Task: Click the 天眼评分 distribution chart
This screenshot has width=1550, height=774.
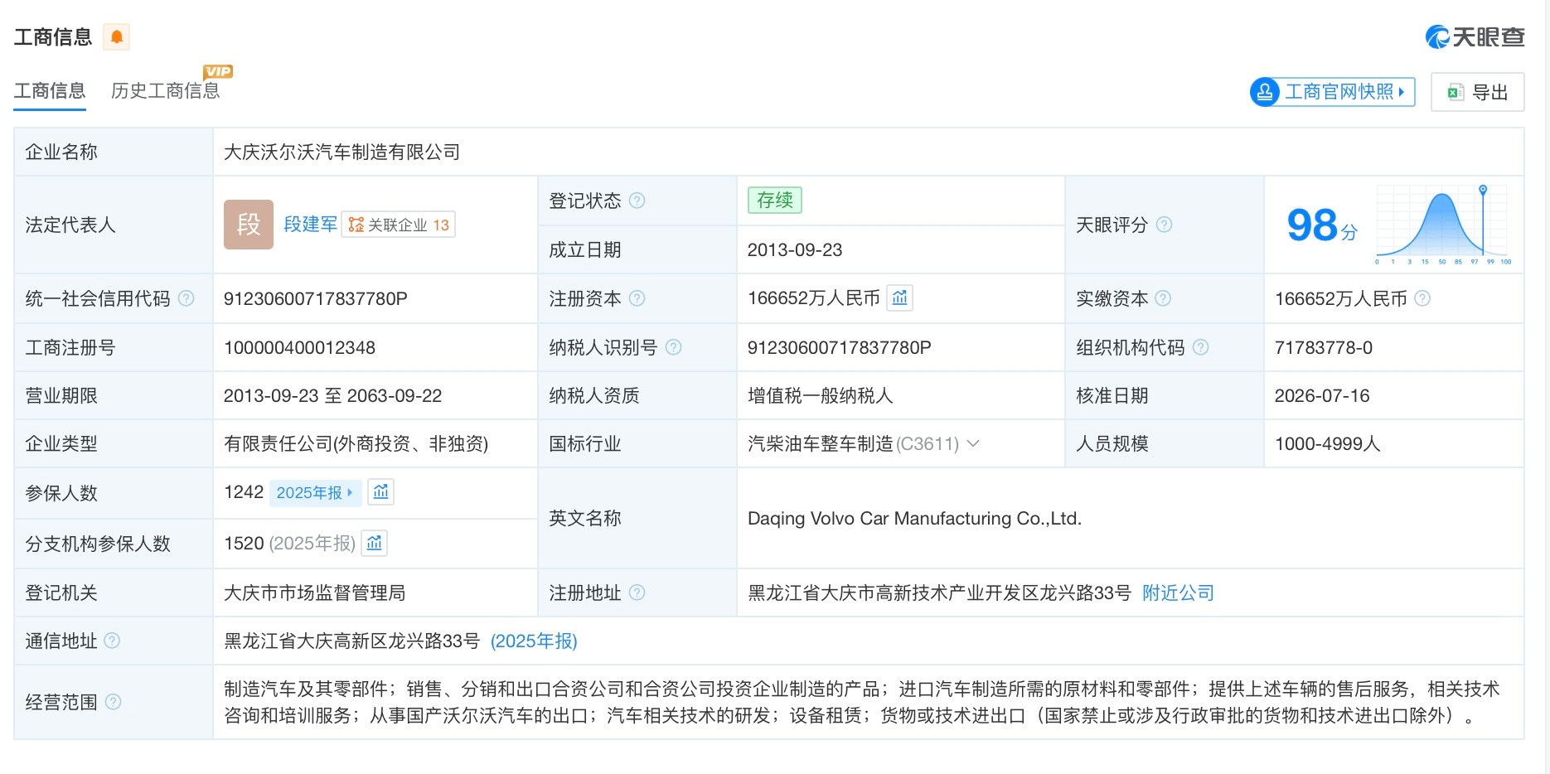Action: coord(1443,225)
